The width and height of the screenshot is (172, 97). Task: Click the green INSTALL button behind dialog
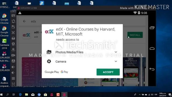pyautogui.click(x=135, y=35)
